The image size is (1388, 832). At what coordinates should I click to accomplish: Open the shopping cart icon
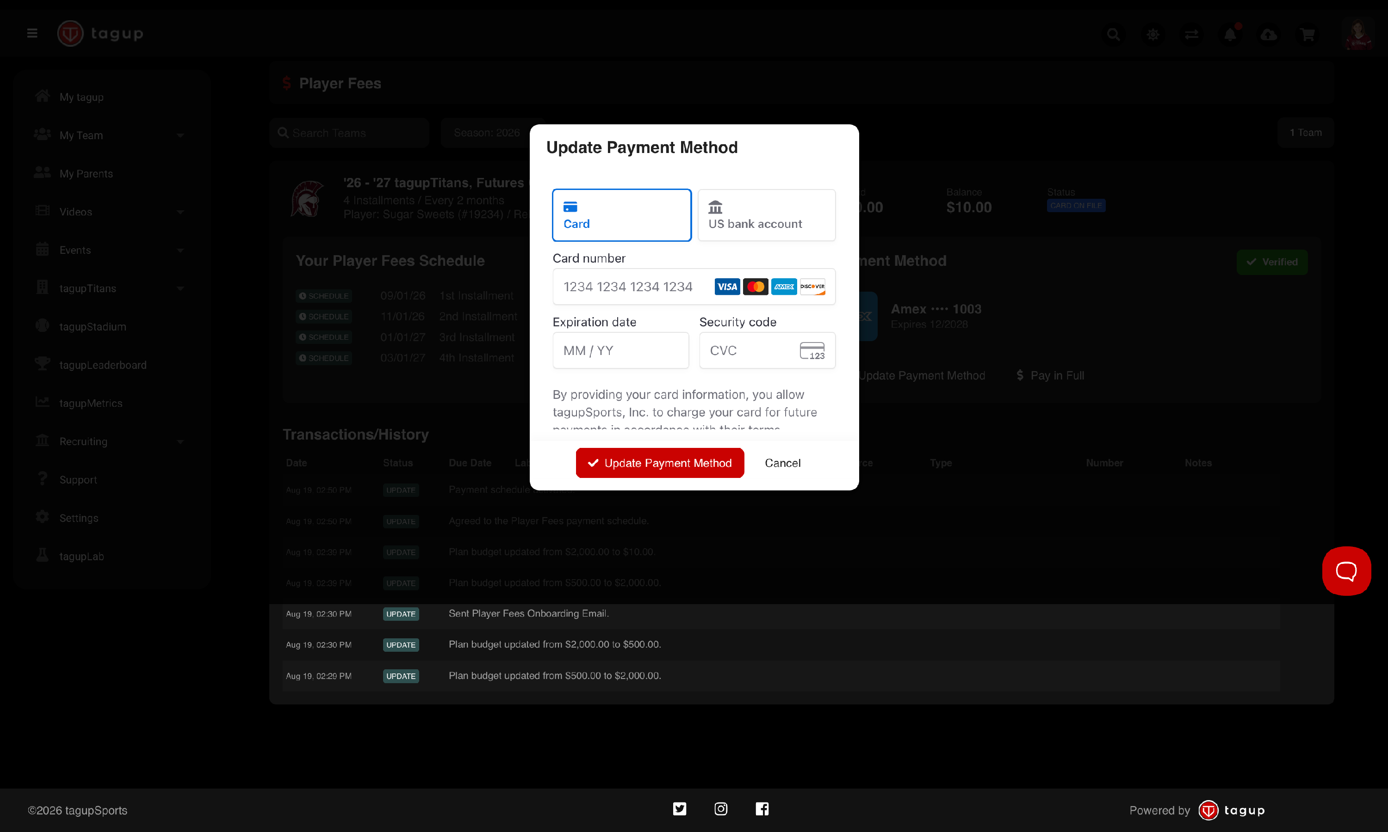(1308, 35)
